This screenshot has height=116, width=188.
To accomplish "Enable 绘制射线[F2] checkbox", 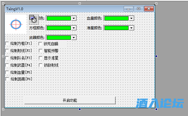I will (x=7, y=51).
